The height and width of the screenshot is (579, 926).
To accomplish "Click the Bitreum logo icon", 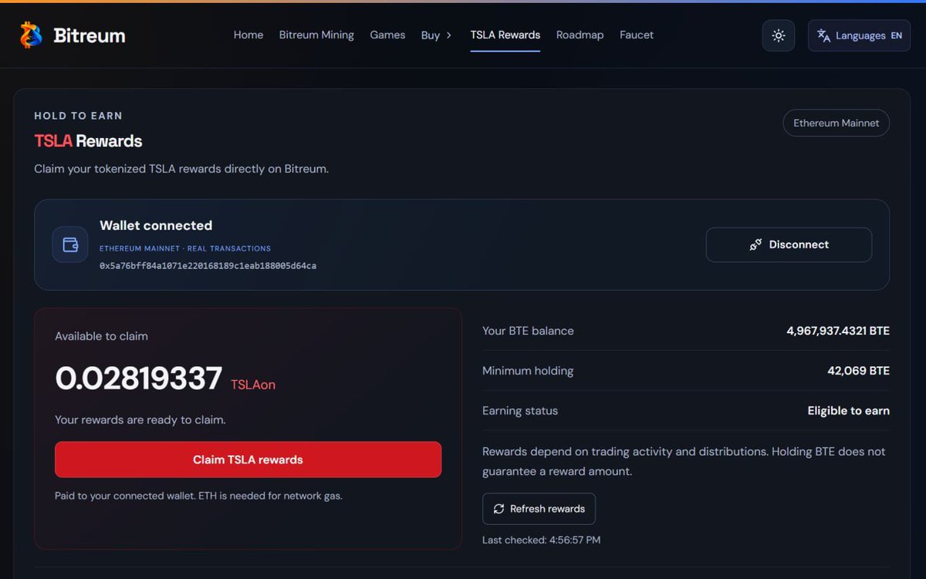I will (x=31, y=35).
